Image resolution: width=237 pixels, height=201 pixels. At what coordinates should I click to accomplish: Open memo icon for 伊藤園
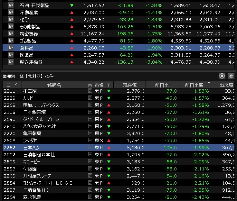(90, 169)
